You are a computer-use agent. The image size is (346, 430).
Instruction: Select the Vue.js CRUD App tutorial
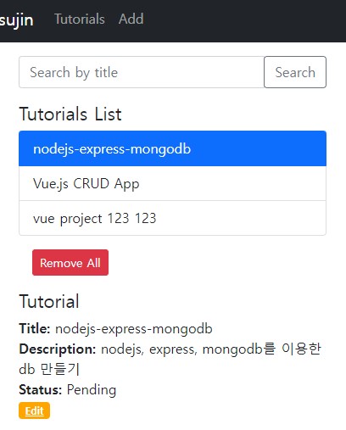[172, 183]
